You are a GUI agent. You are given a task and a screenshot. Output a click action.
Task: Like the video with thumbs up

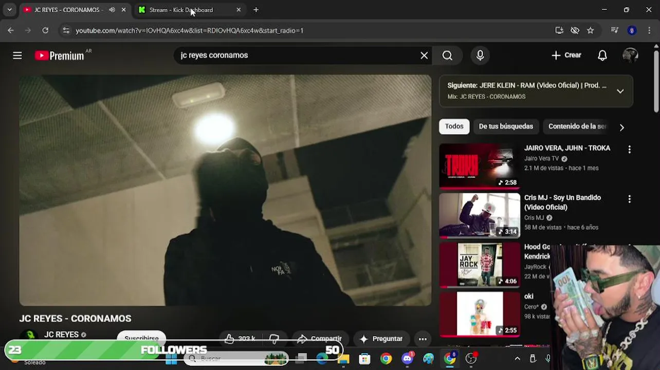click(240, 339)
